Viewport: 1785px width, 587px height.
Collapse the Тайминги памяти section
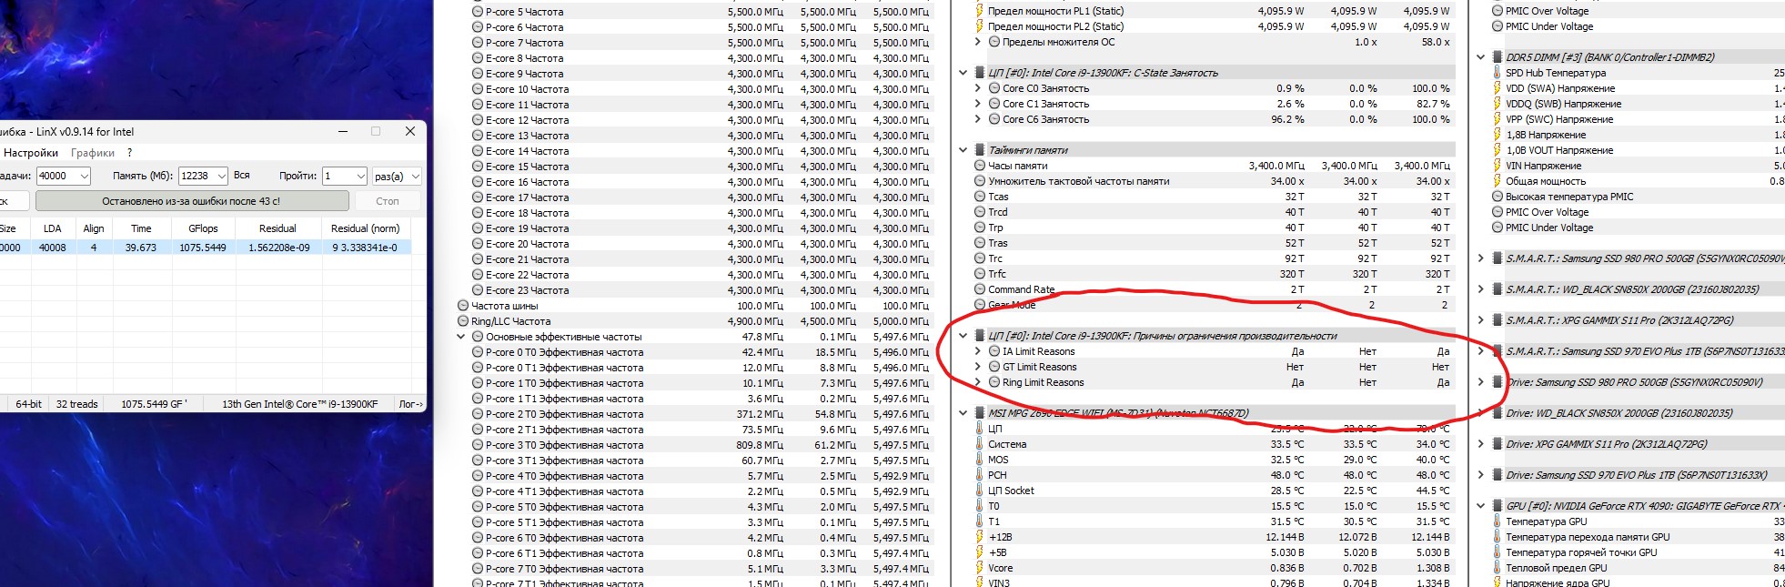tap(963, 150)
